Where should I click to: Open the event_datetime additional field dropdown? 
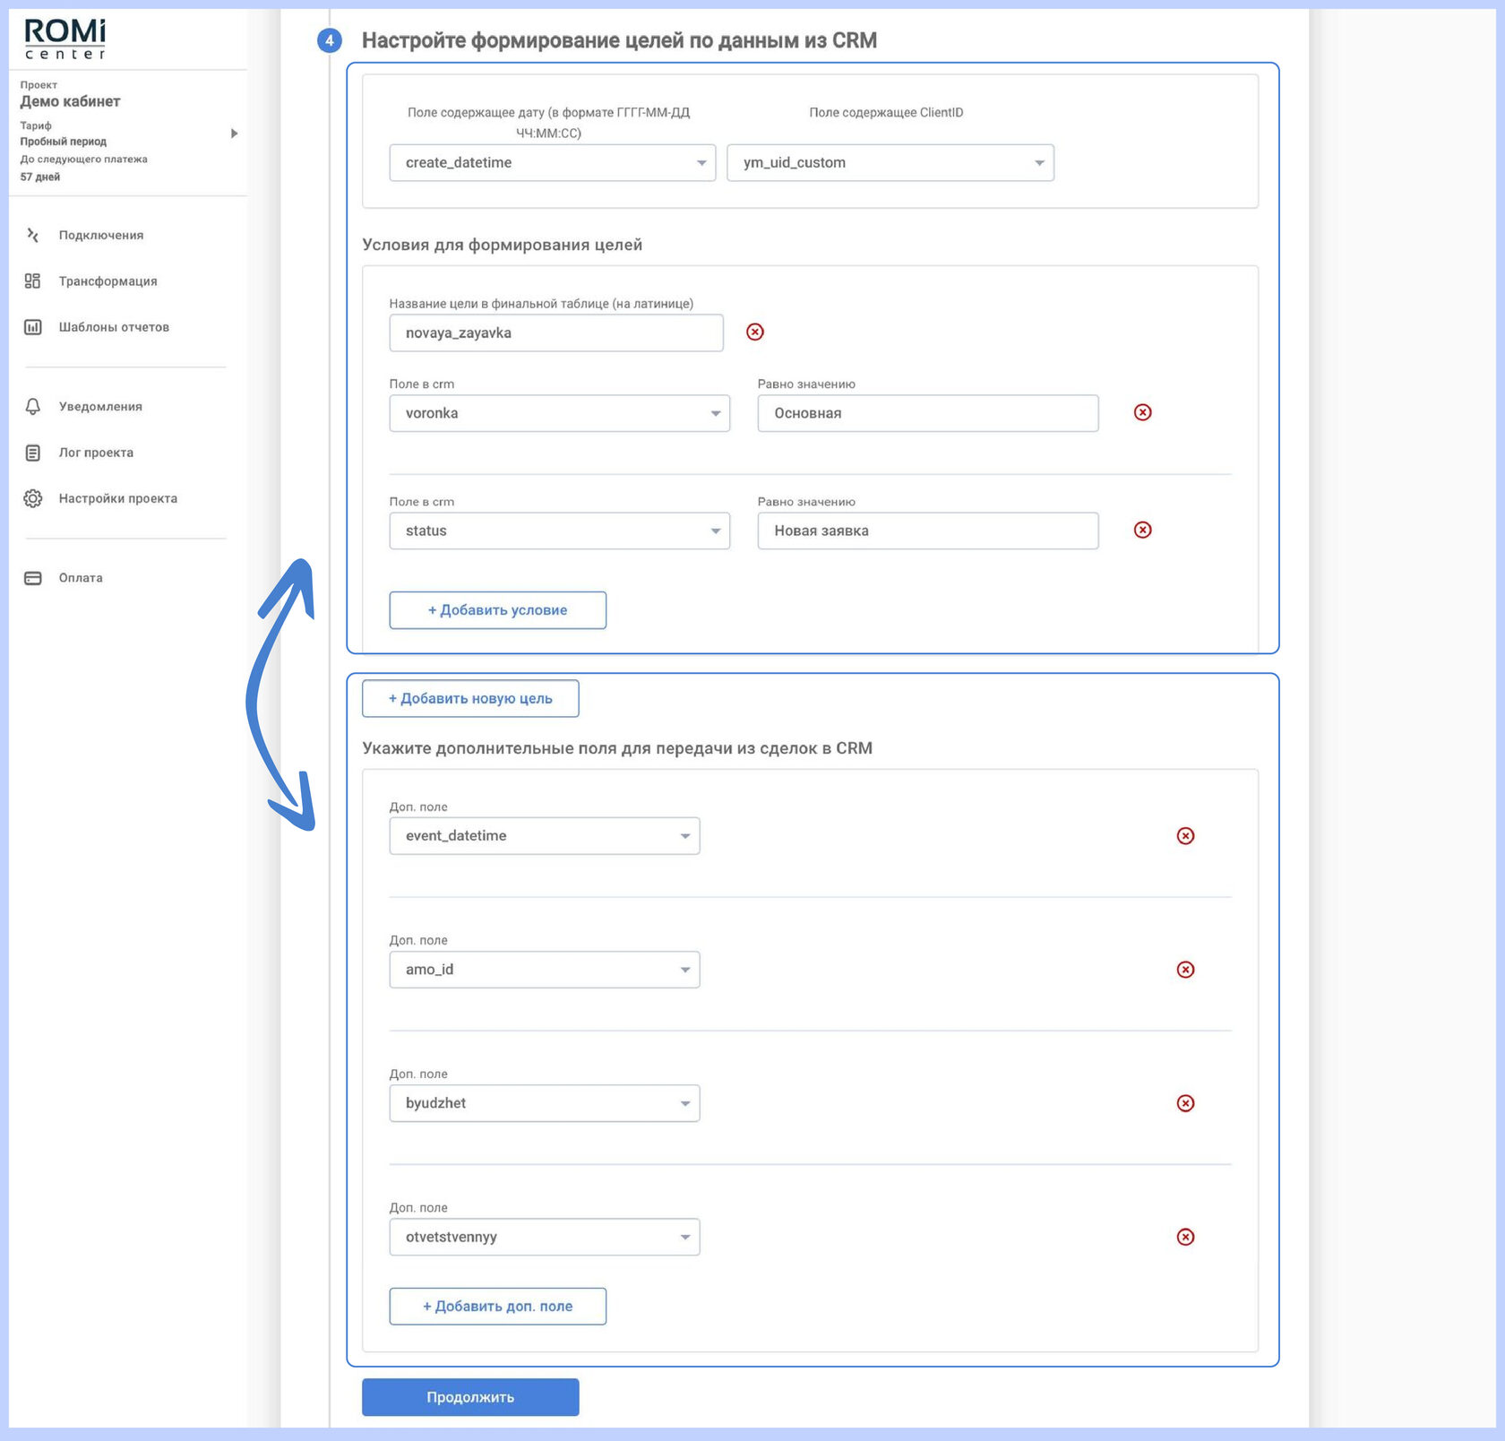point(545,836)
